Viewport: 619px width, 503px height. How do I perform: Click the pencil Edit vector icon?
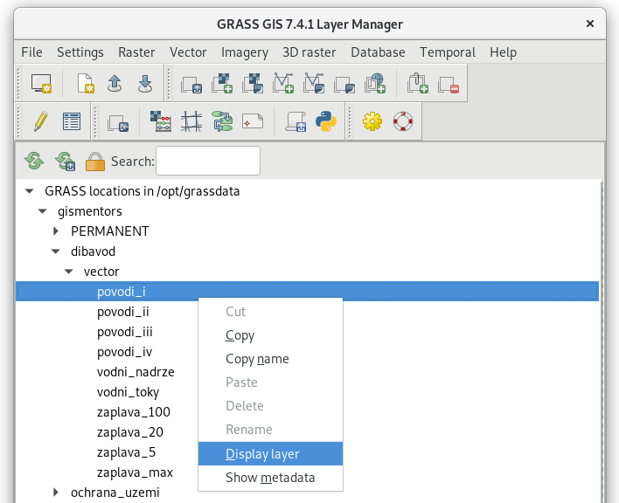coord(41,121)
